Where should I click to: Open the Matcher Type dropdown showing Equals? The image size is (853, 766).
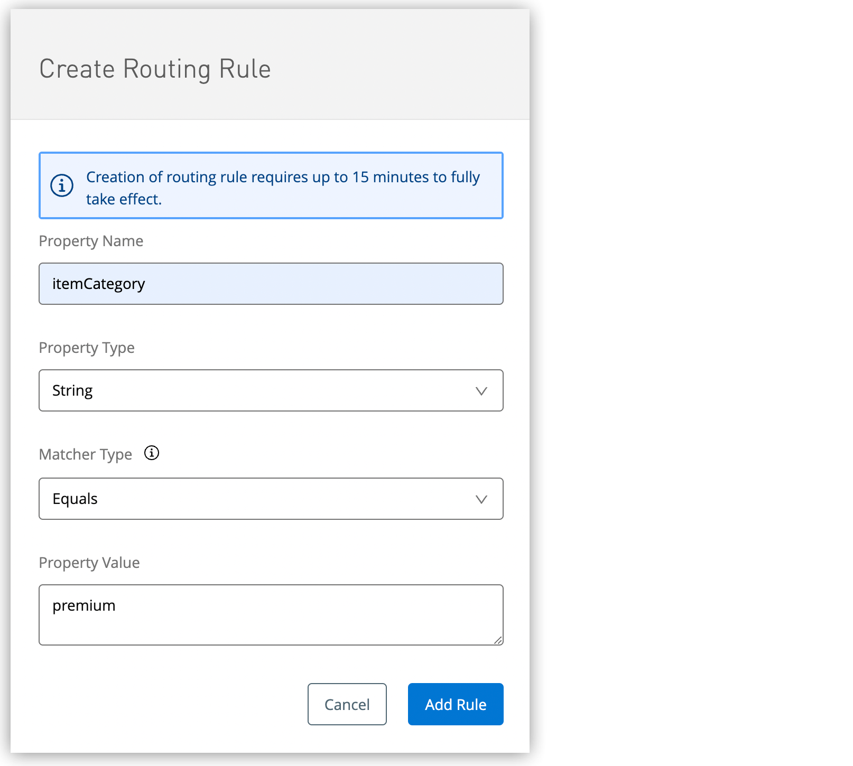(271, 499)
